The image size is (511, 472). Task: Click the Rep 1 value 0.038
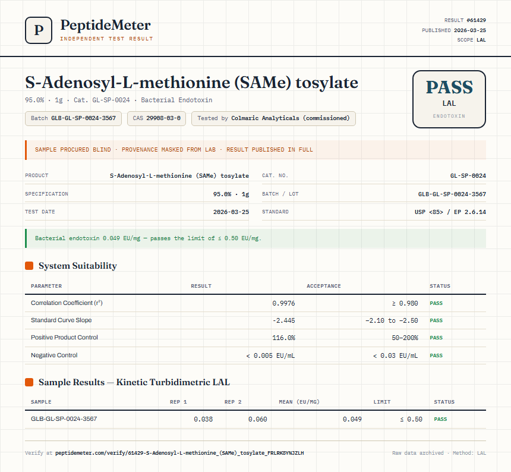tap(203, 420)
